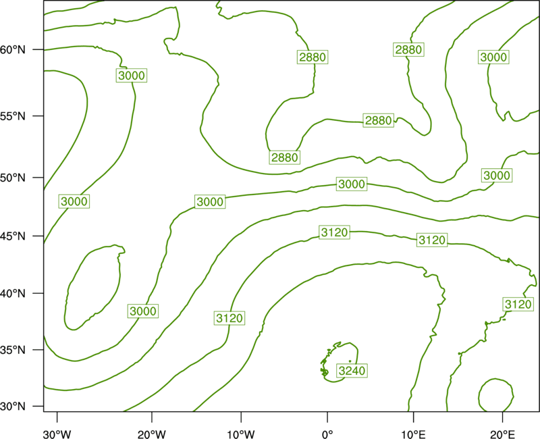Screen dimensions: 540x439
Task: Select the 35°N latitude axis label
Action: coord(13,350)
